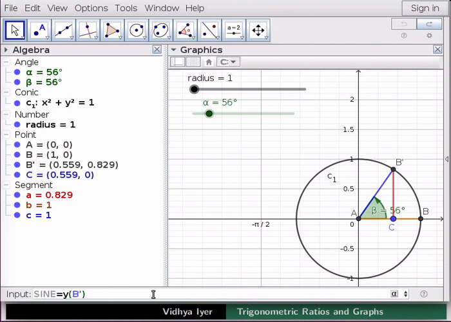Select the Line through two points tool
The width and height of the screenshot is (451, 322).
click(64, 30)
